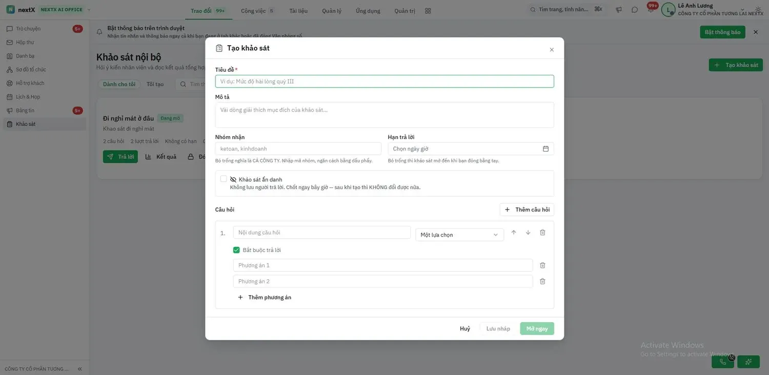Open the Công việc tab
This screenshot has height=375, width=769.
(x=257, y=11)
